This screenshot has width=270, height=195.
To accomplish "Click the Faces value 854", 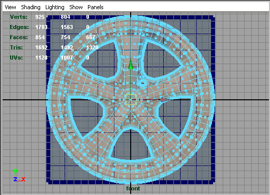I will coord(40,37).
